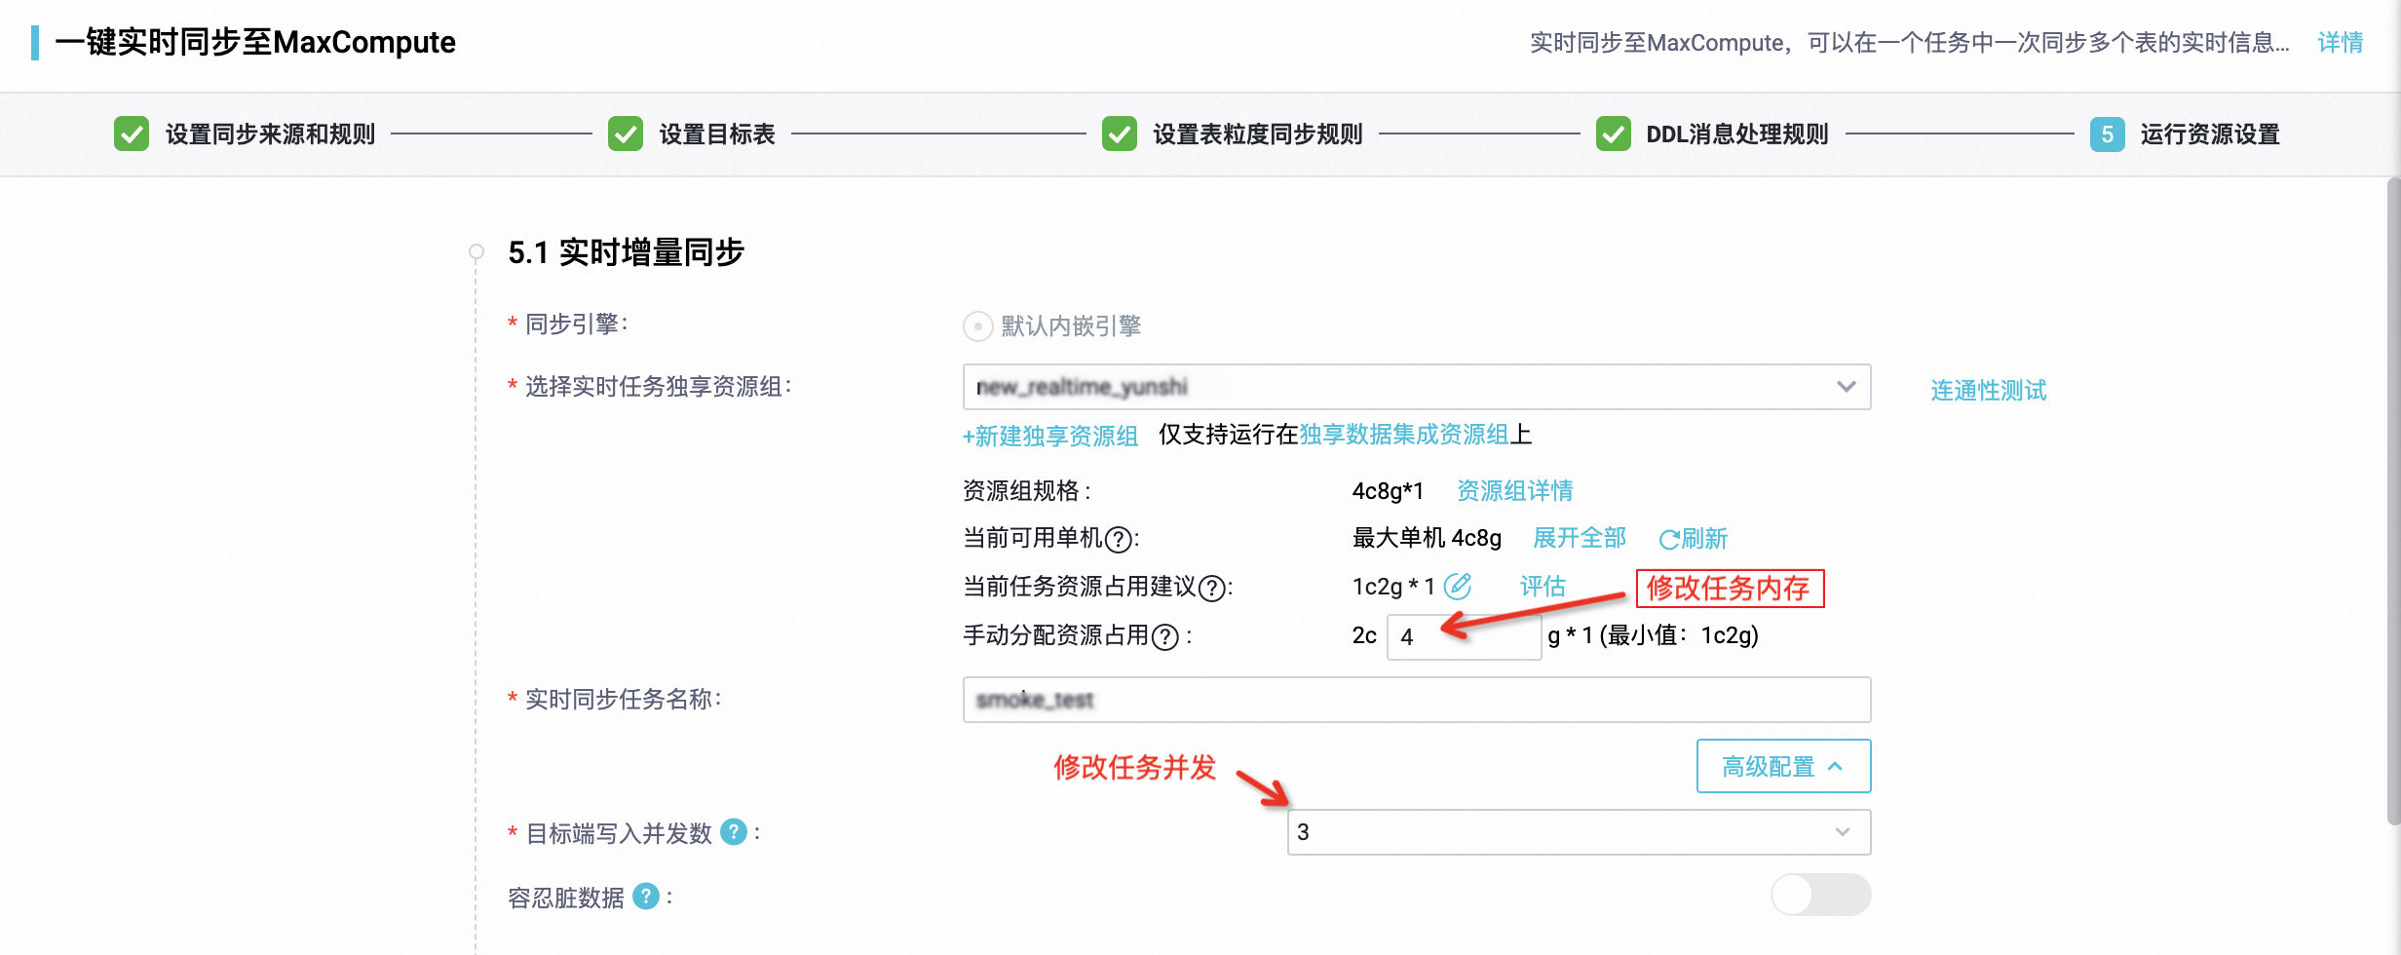
Task: Click the 一键实时同步至MaxCompute page title
Action: click(255, 43)
